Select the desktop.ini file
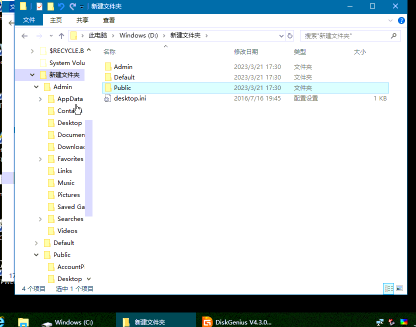416x327 pixels. pyautogui.click(x=129, y=98)
